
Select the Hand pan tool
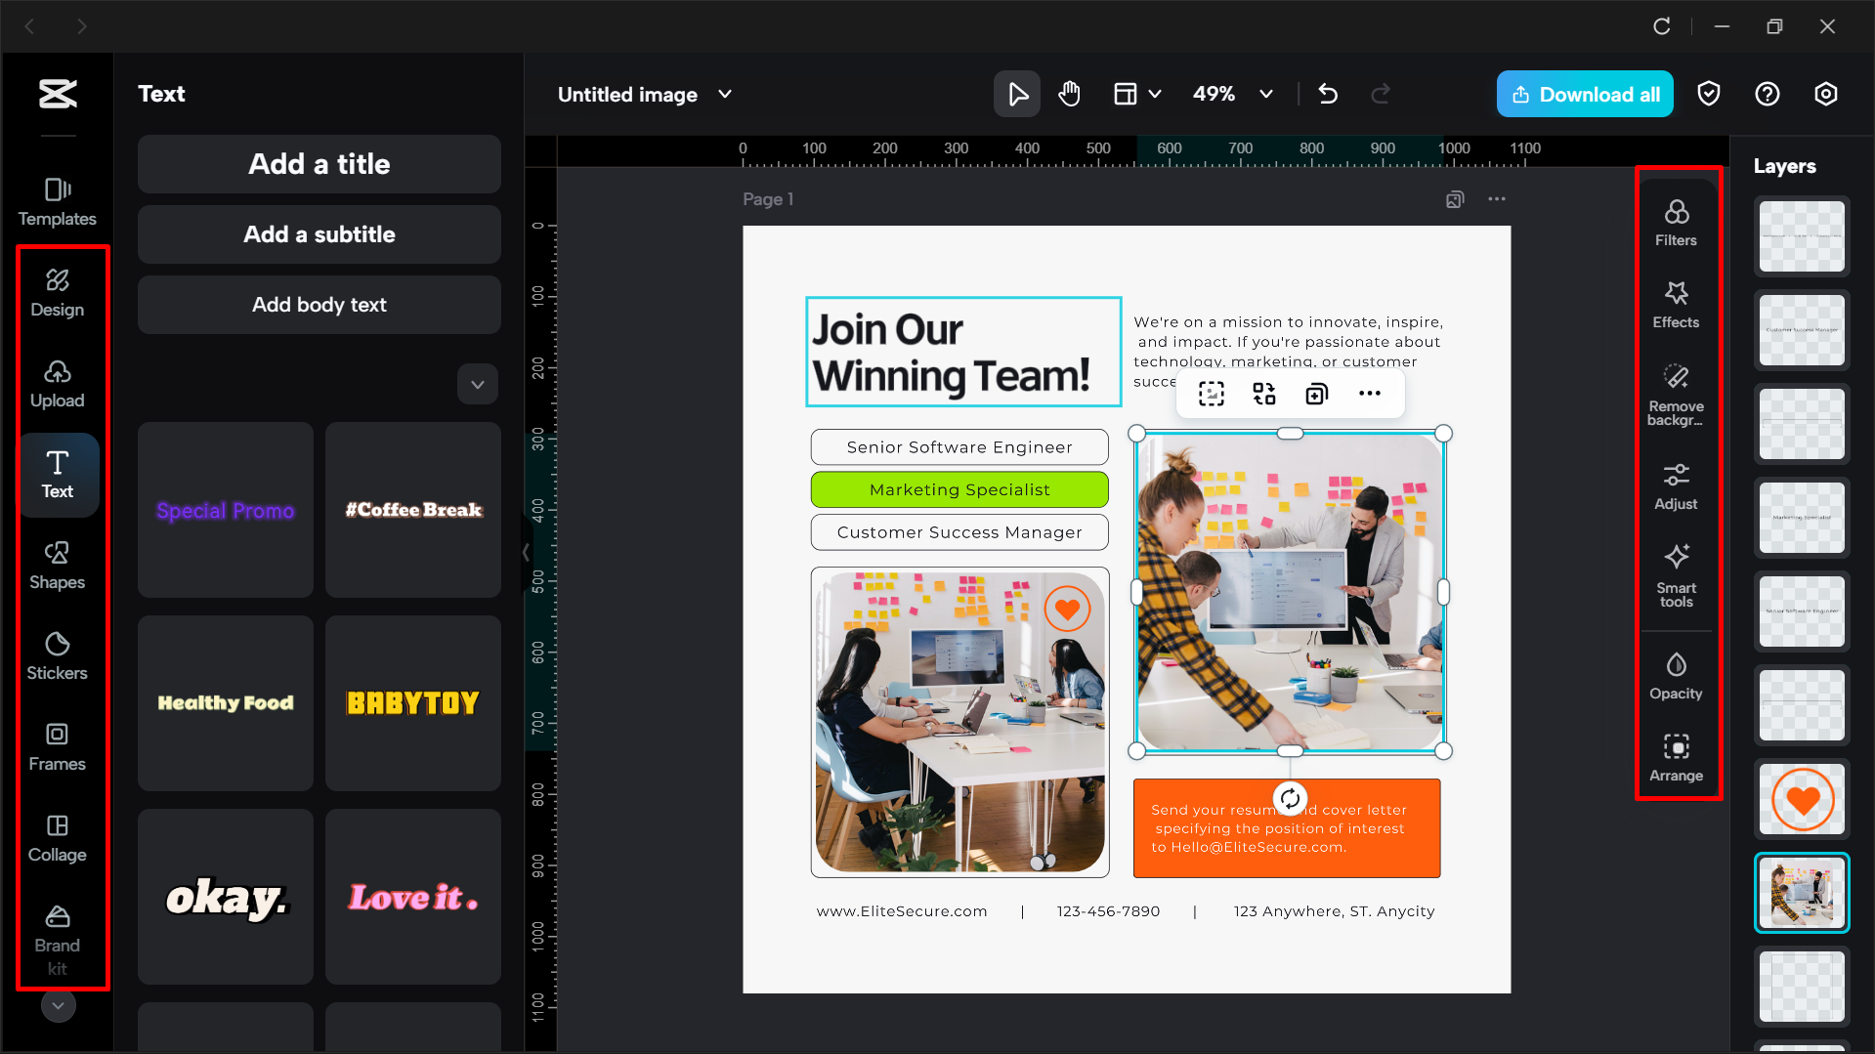click(x=1069, y=94)
